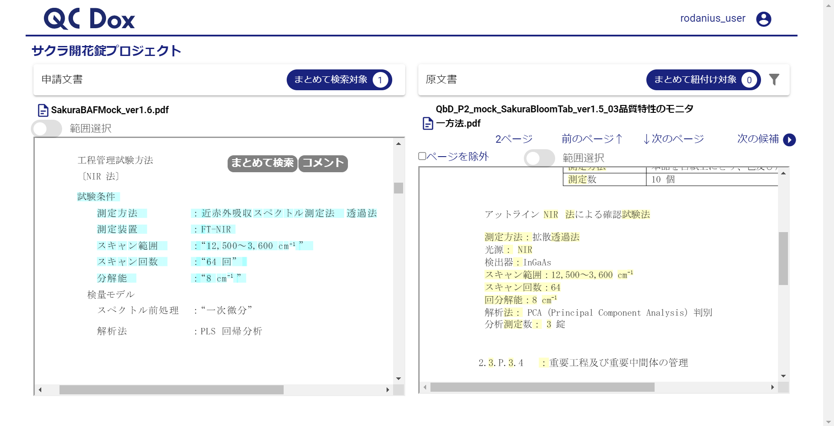The width and height of the screenshot is (834, 426).
Task: Click right viewer scroll-left arrow
Action: tap(425, 387)
